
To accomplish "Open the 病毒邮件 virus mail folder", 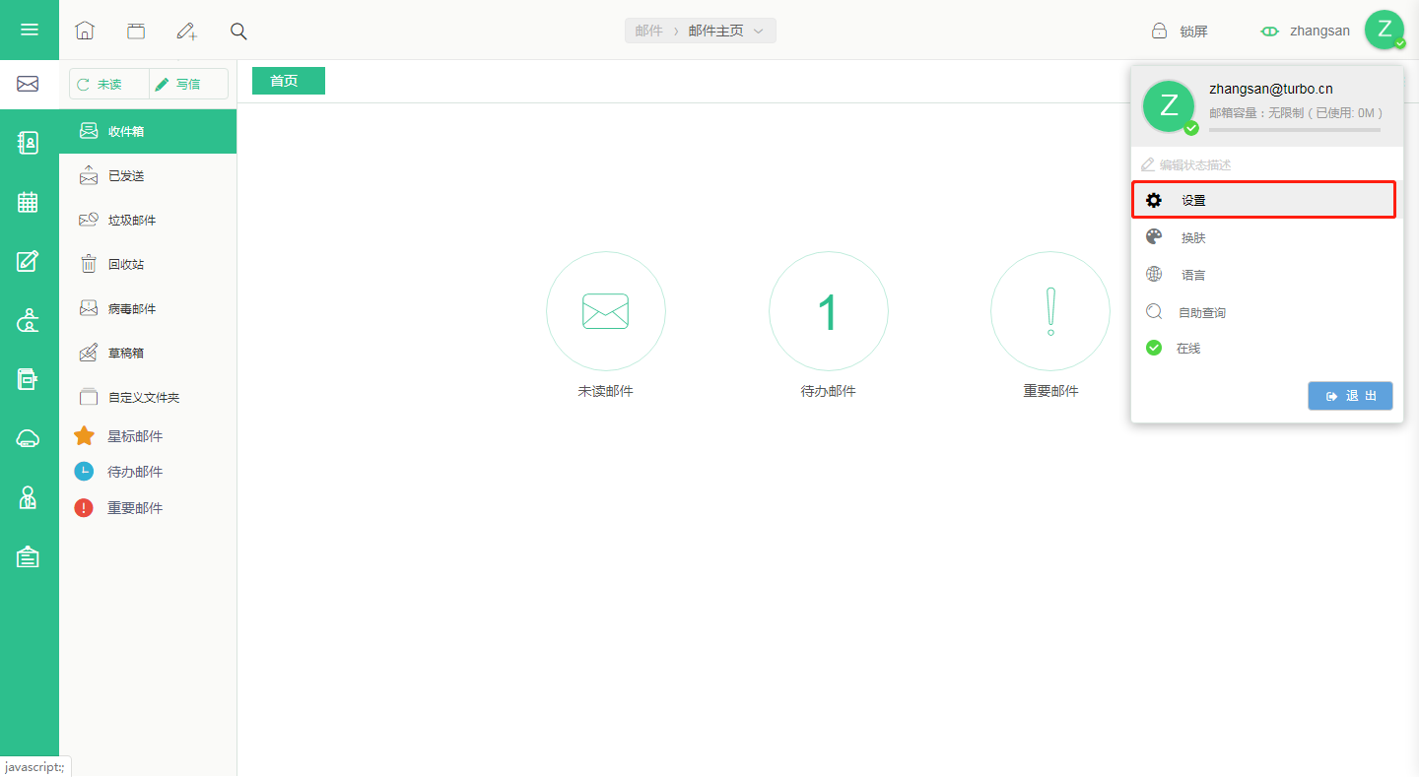I will pyautogui.click(x=148, y=308).
